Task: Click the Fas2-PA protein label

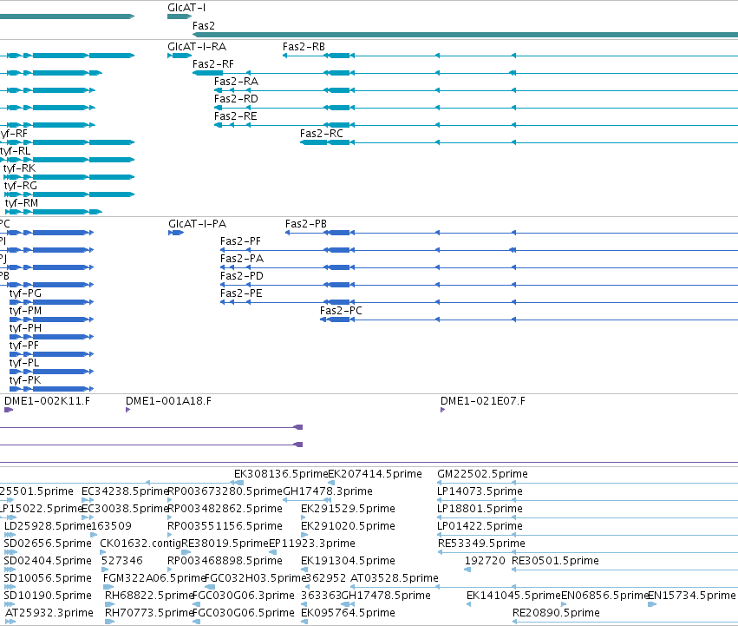Action: [x=242, y=259]
